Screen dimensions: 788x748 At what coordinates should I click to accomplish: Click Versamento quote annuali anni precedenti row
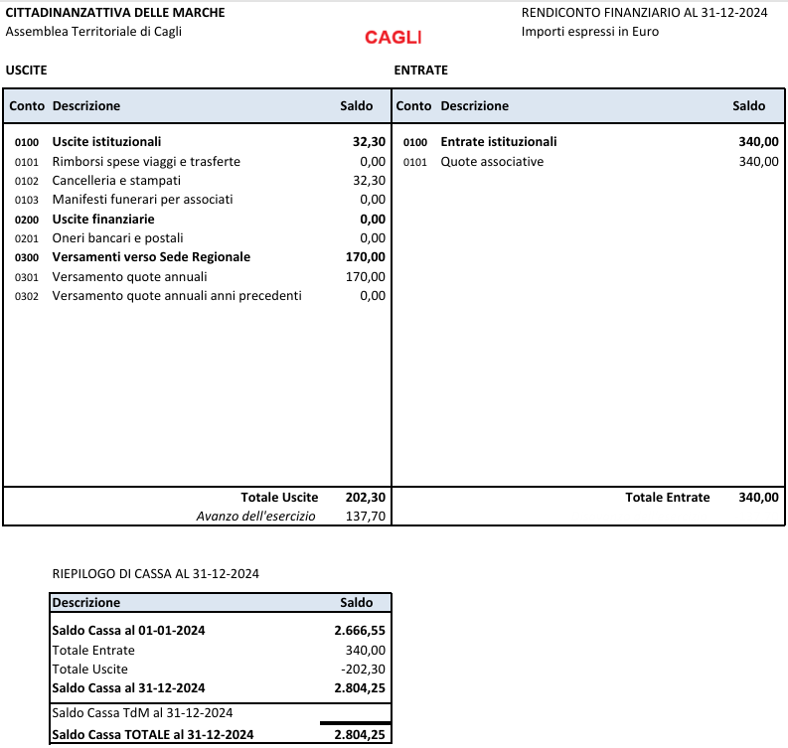[x=176, y=296]
